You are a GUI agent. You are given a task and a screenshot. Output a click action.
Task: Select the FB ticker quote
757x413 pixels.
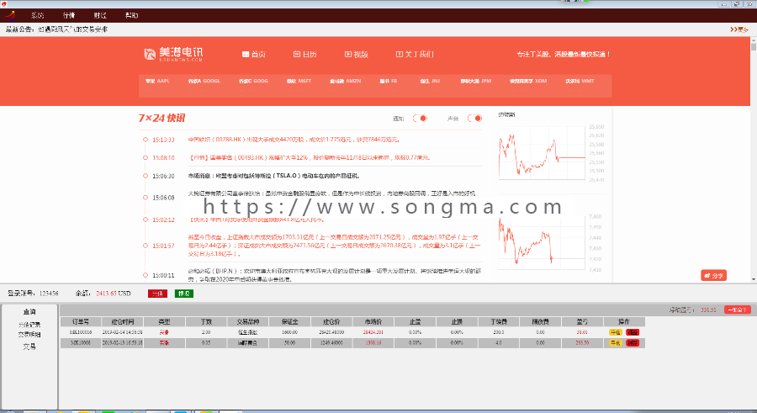[x=388, y=81]
